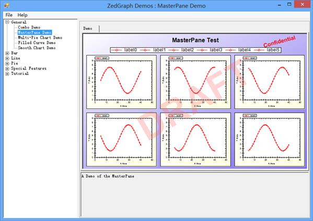Click label5 in the master legend

273,50
